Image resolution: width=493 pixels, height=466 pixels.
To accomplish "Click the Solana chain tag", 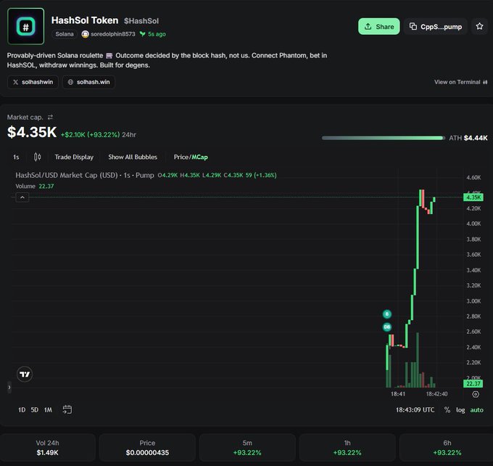I will point(65,34).
